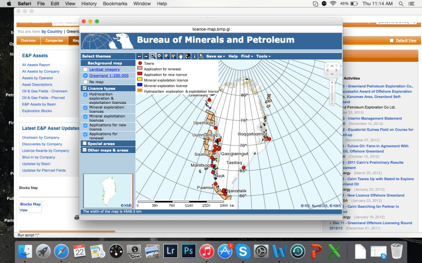The image size is (422, 263).
Task: Expand the Other maps & areas section
Action: click(x=108, y=150)
